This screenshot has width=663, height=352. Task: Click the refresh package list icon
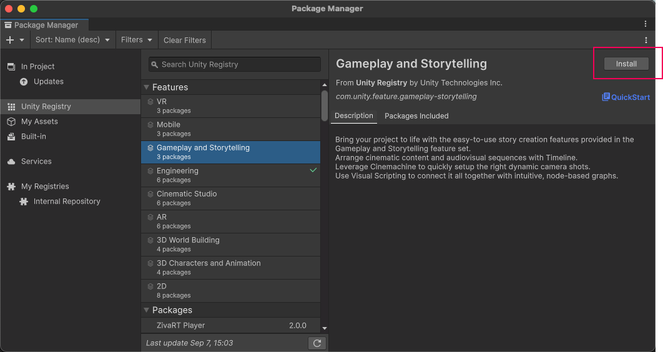pos(317,343)
